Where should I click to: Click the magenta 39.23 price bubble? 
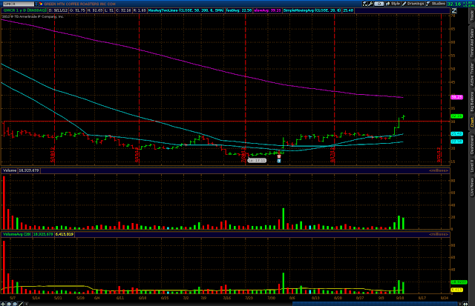[457, 97]
